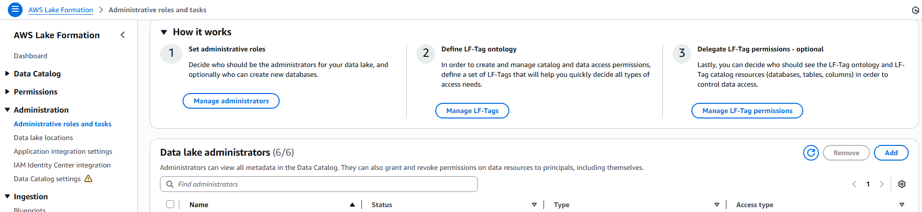The image size is (922, 212).
Task: Open IAM Identity Center integration
Action: click(x=62, y=165)
